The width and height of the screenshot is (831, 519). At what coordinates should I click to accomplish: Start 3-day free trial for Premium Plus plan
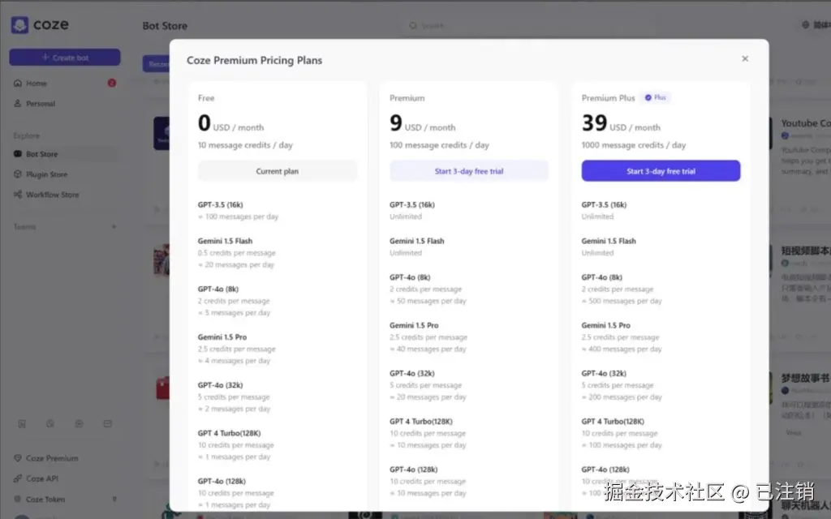point(661,171)
